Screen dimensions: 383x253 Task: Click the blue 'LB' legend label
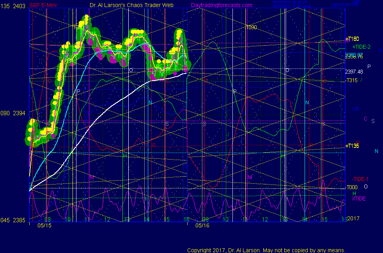pos(356,109)
